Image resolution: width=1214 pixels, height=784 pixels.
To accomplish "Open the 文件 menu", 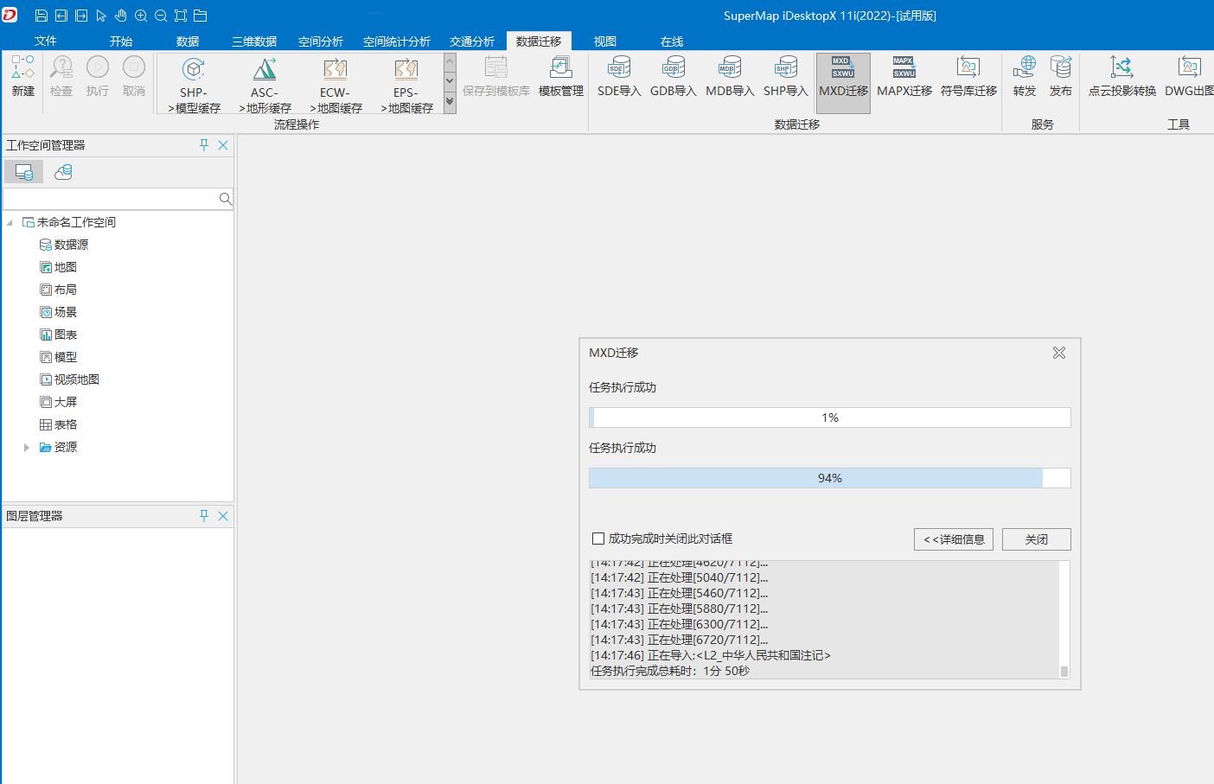I will tap(46, 41).
